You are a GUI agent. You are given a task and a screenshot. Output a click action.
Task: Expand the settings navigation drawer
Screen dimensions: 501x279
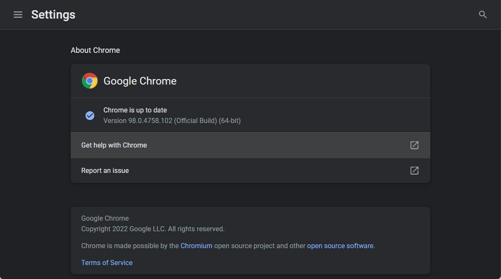(18, 14)
